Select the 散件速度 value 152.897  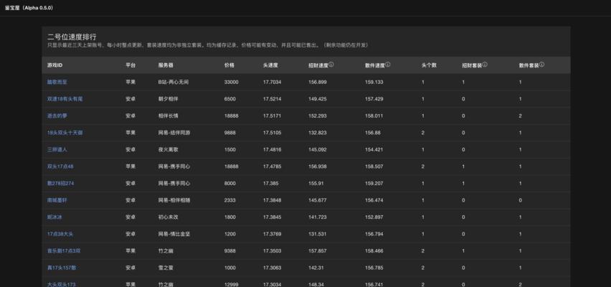374,217
